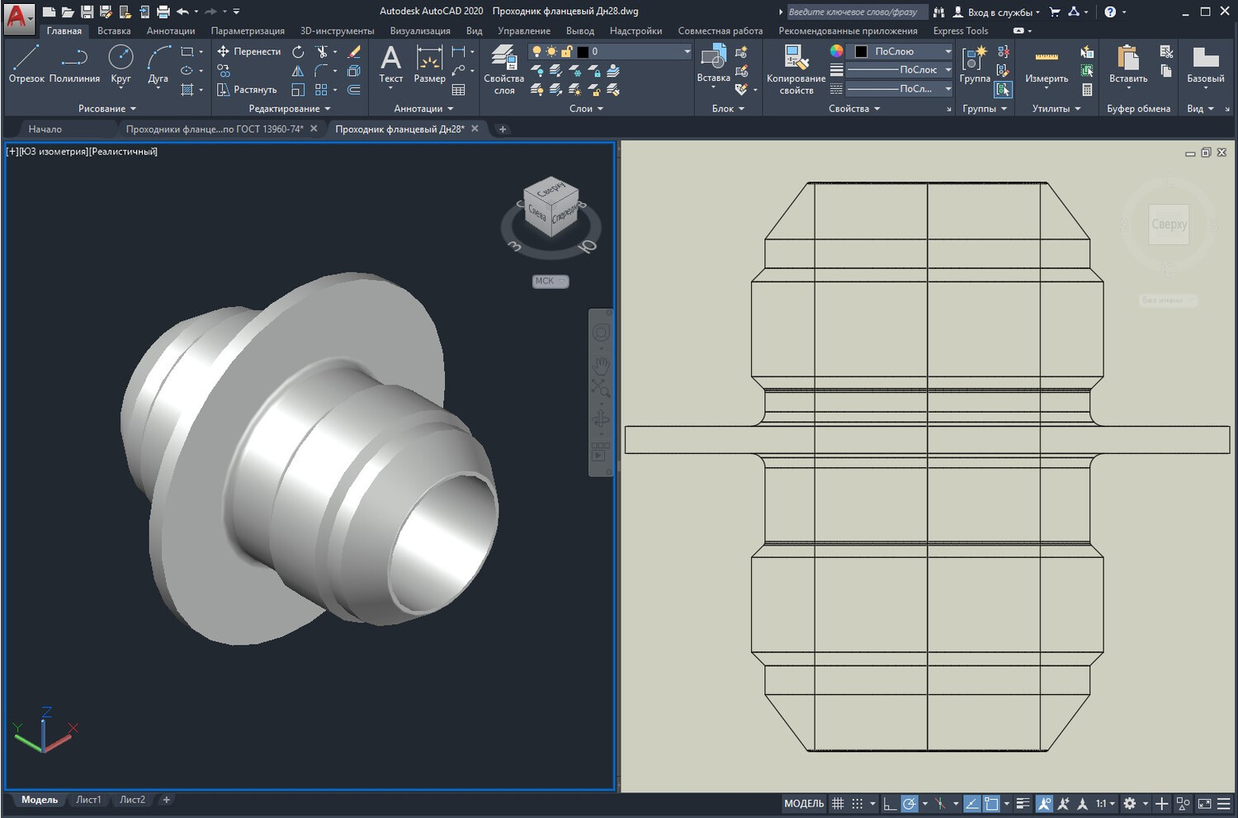
Task: Click the [Реалистичный] visual style label
Action: 123,151
